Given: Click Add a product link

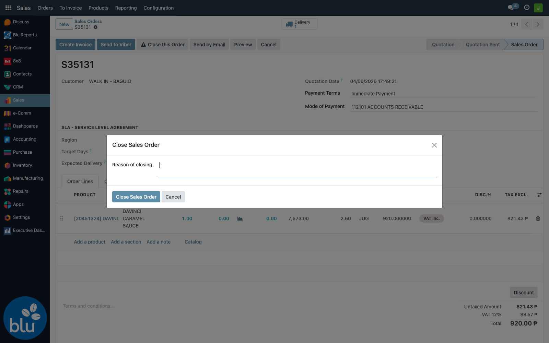Looking at the screenshot, I should pyautogui.click(x=90, y=242).
